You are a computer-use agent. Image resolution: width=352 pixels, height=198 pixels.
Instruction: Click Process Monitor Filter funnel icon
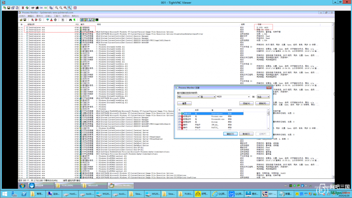point(47,20)
